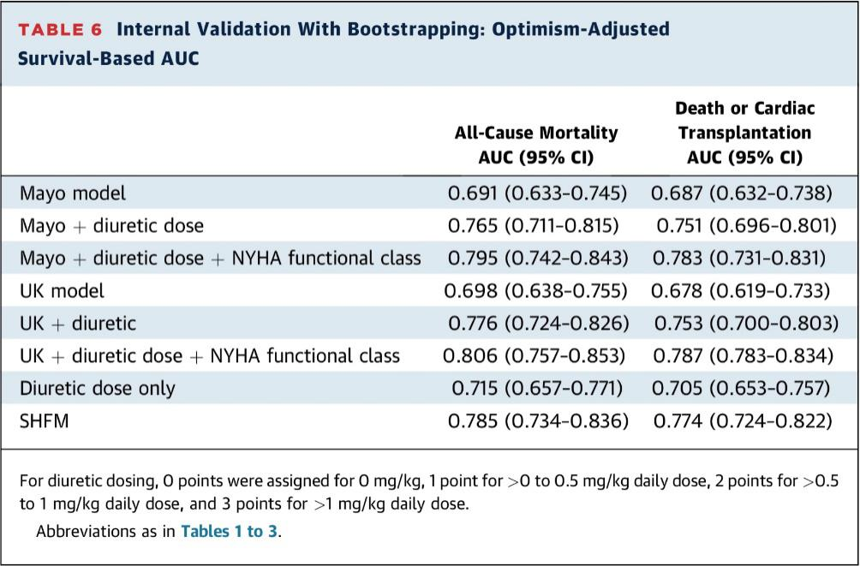The image size is (860, 566).
Task: Click the "UK + diuretic" row label
Action: [78, 324]
